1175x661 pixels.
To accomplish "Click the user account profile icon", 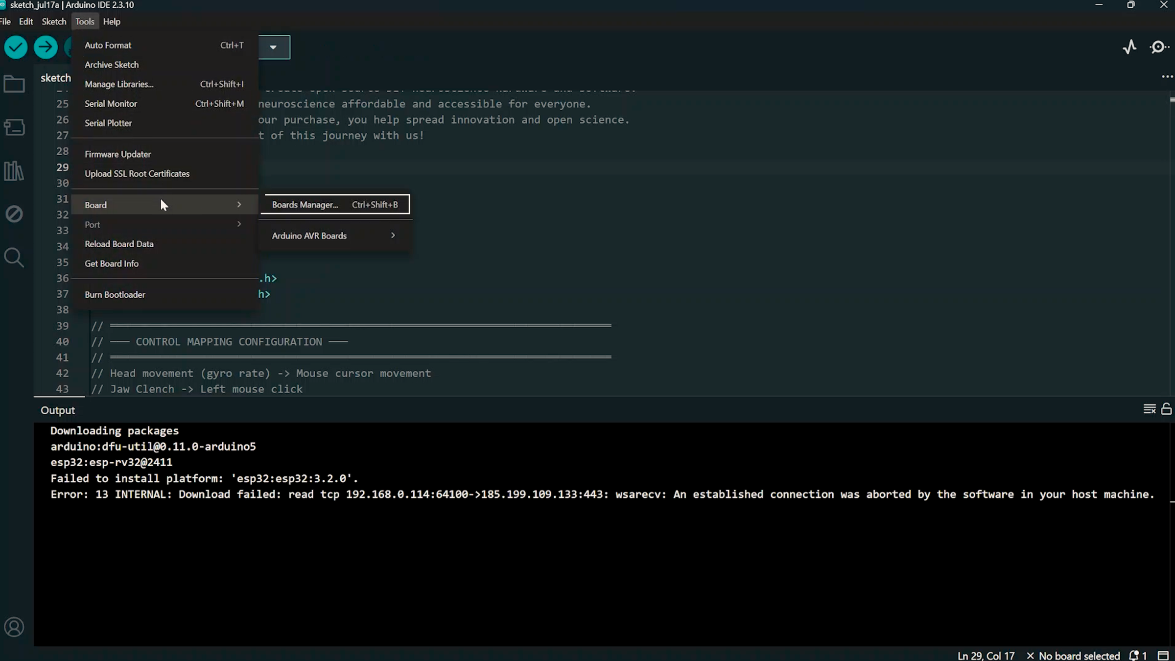I will coord(14,627).
